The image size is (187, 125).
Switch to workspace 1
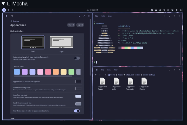click(x=4, y=10)
